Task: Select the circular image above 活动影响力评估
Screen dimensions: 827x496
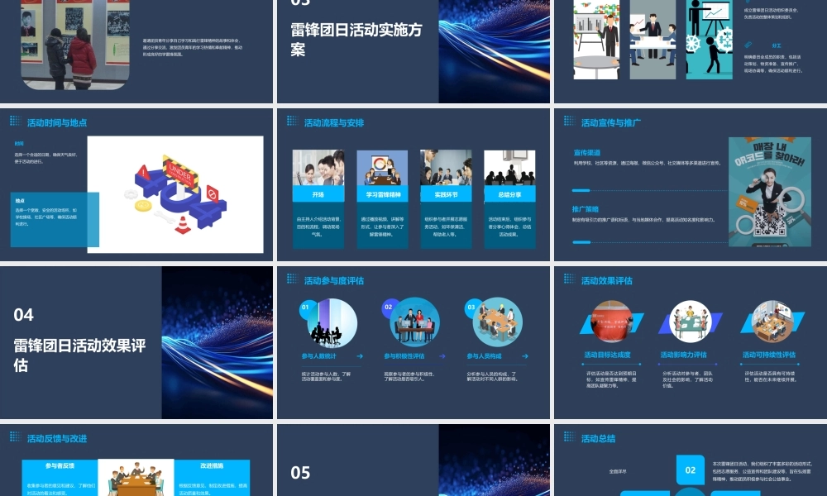Action: tap(691, 322)
